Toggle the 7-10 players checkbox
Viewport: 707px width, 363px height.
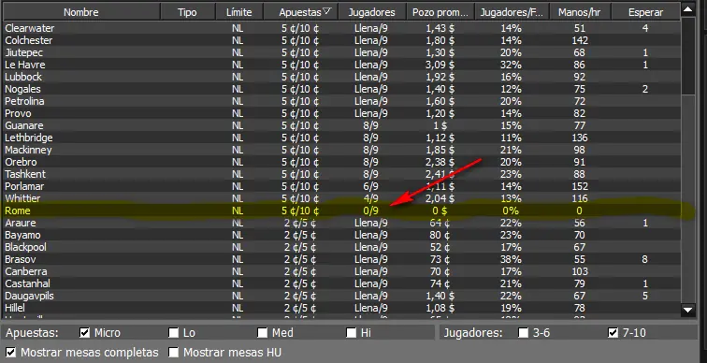point(613,333)
